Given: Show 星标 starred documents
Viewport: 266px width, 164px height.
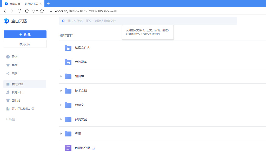Looking at the screenshot, I should (x=15, y=65).
